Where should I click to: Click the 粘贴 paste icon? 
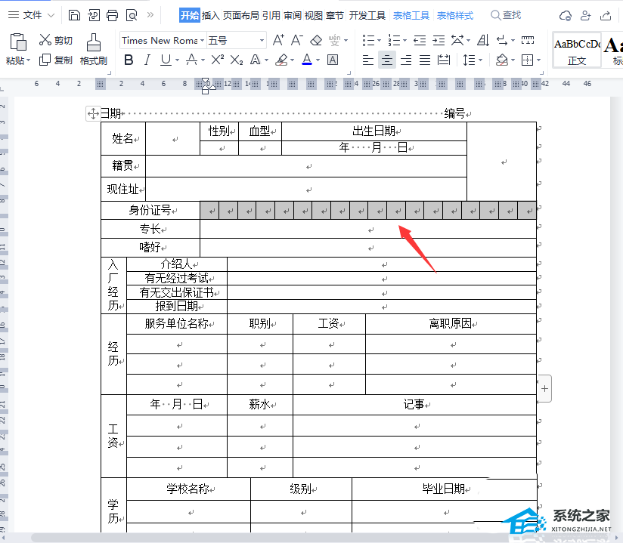18,42
